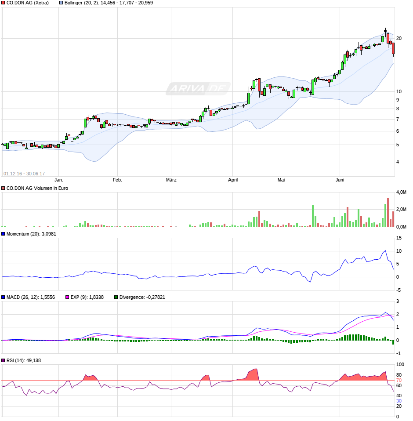Click the 'Jan.' month axis label

(x=59, y=180)
